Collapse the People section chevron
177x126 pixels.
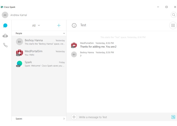tap(64, 33)
